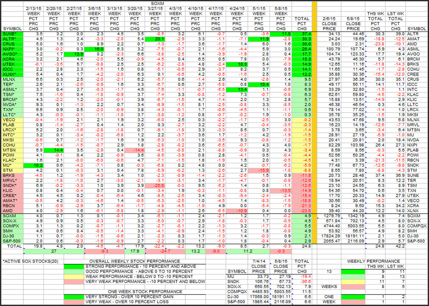Click the *ACTIVE SOX STOCKS(20) note
The width and height of the screenshot is (429, 306).
pos(31,261)
